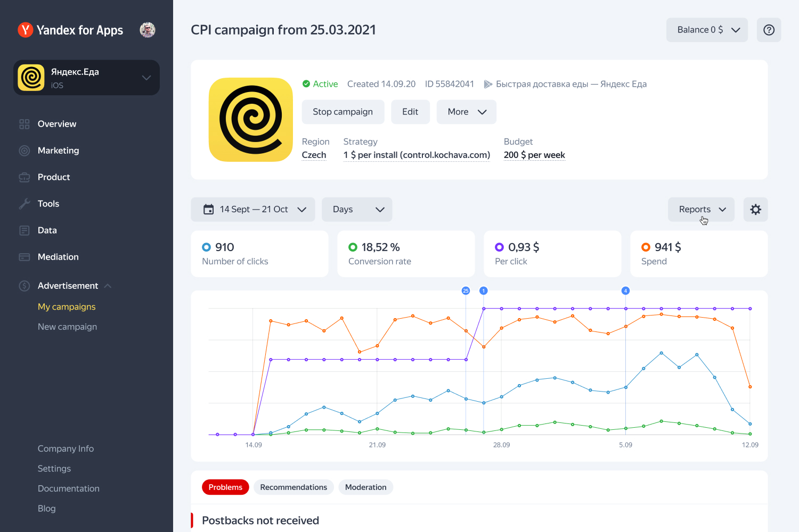The height and width of the screenshot is (532, 799).
Task: Click the help question mark icon
Action: [769, 30]
